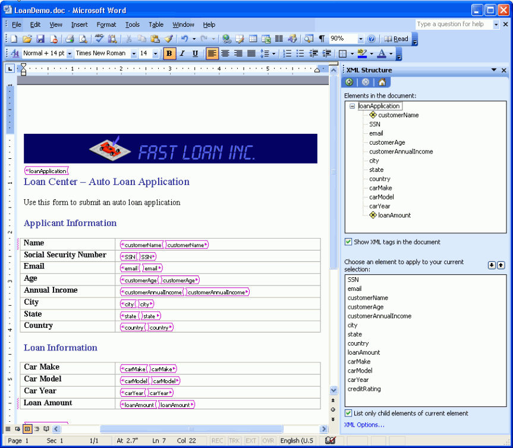This screenshot has width=513, height=448.
Task: Toggle Show/Hide paragraph marks
Action: pos(322,39)
